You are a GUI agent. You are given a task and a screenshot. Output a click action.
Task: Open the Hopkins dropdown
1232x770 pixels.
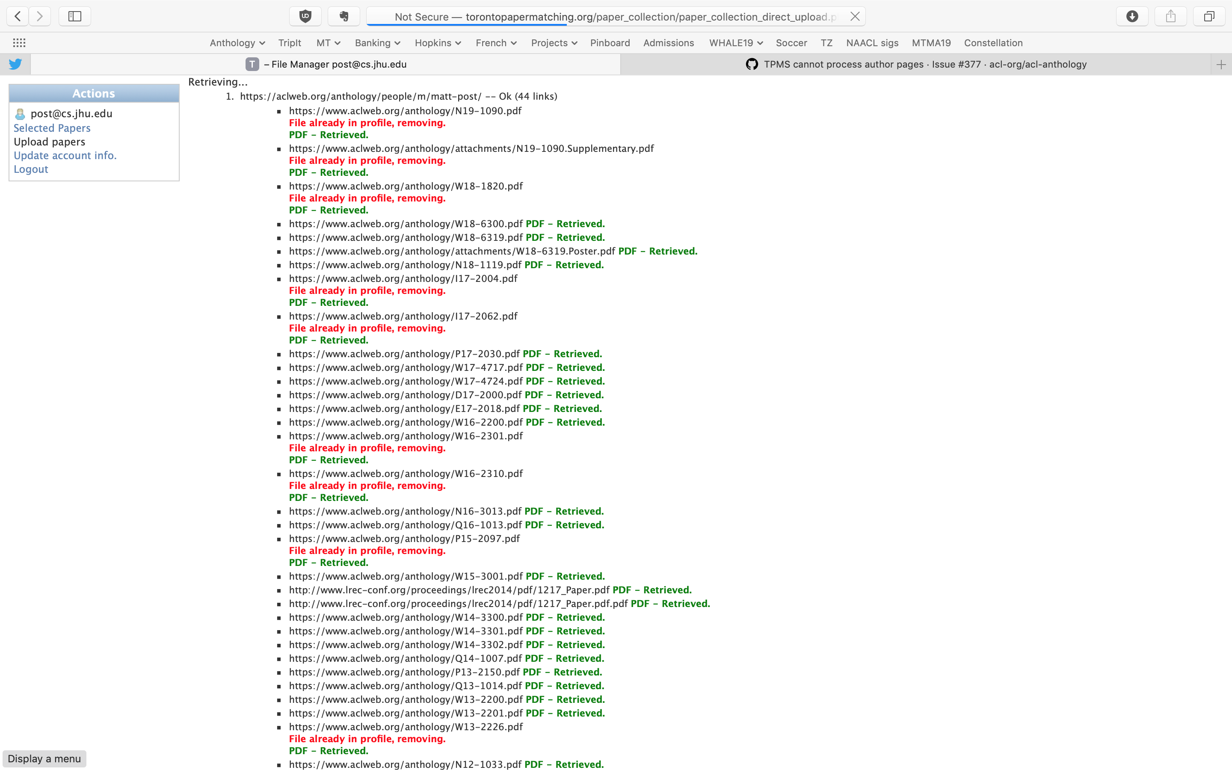[437, 43]
